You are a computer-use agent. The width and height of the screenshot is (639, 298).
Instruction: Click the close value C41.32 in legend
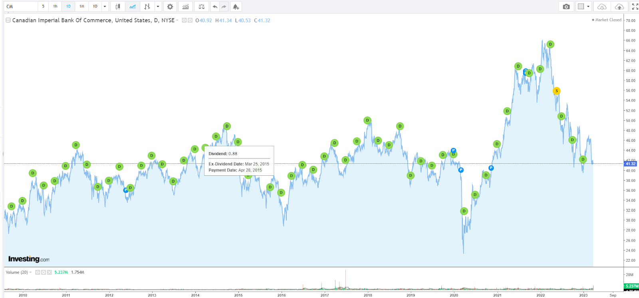262,20
